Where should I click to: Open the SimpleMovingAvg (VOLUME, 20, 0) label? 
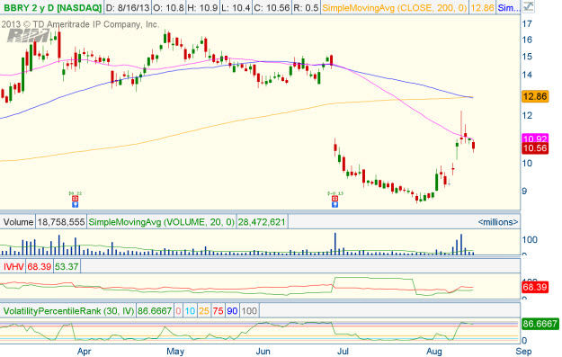pos(161,222)
